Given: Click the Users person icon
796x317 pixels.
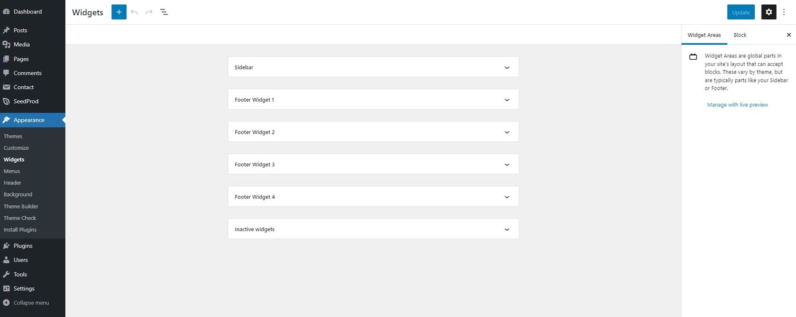Looking at the screenshot, I should click(6, 260).
